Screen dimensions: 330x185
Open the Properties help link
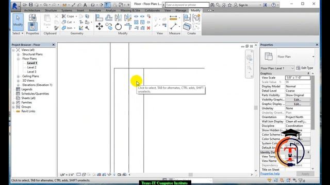270,174
